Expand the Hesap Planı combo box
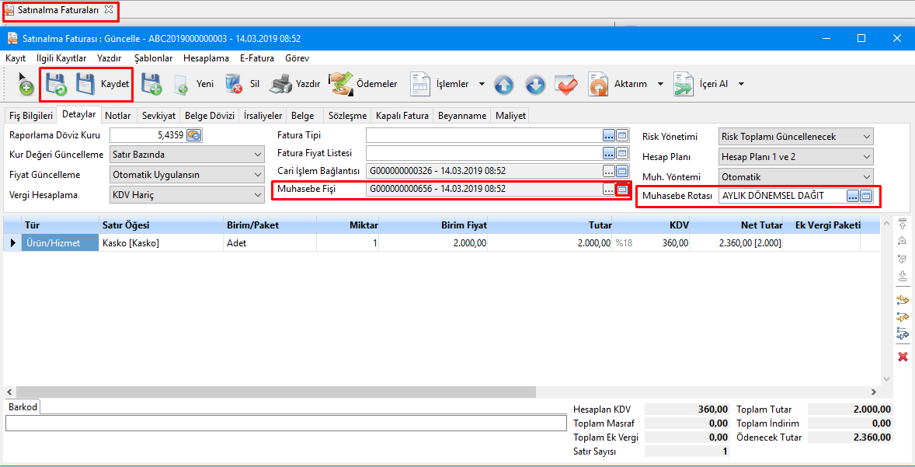Viewport: 915px width, 467px height. 866,157
